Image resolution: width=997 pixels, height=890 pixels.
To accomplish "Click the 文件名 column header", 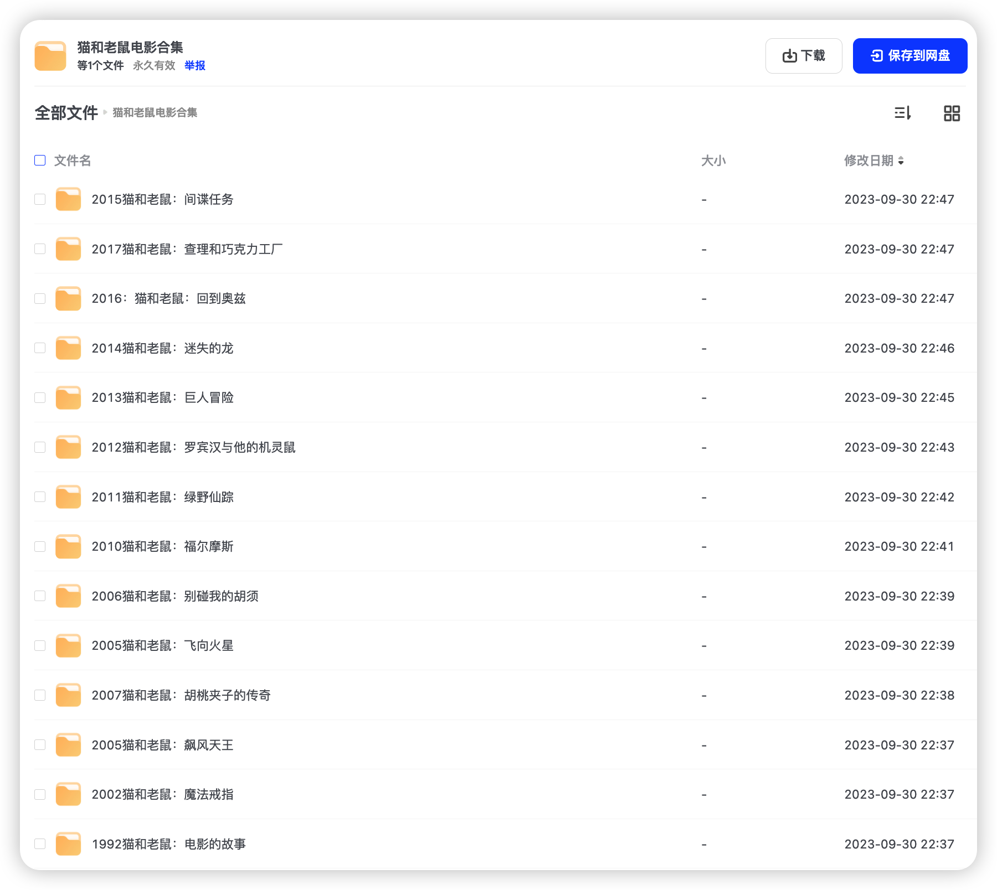I will 73,161.
